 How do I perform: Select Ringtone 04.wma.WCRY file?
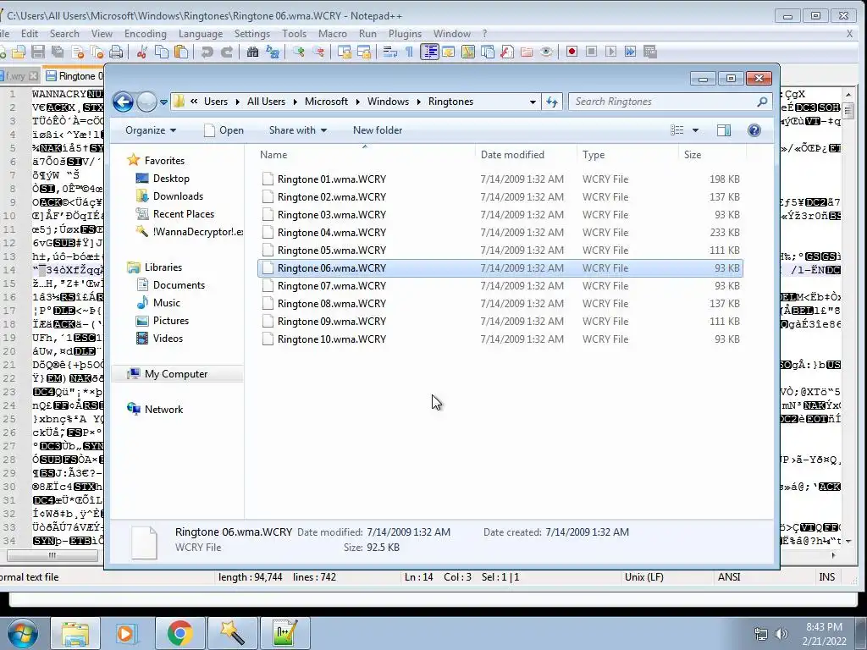coord(500,233)
